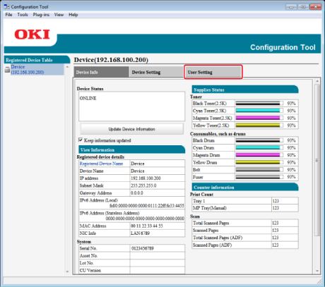Select the Device Info tab
This screenshot has height=287, width=325.
[x=101, y=72]
